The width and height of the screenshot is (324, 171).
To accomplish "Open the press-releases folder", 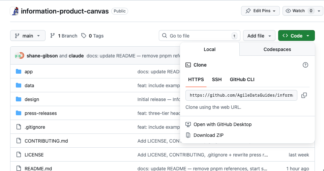I will [x=40, y=113].
